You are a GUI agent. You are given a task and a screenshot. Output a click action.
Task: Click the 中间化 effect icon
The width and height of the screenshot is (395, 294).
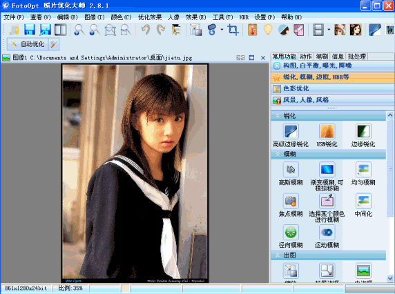point(363,201)
